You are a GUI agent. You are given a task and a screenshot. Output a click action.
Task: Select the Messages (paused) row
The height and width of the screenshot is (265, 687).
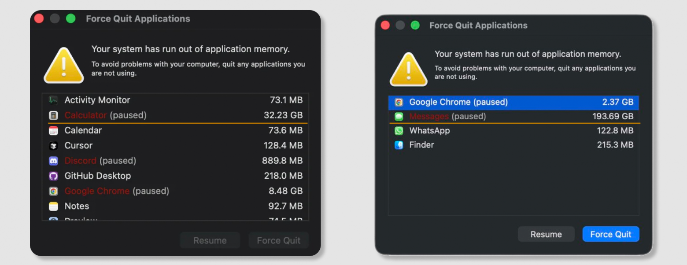[x=513, y=117]
